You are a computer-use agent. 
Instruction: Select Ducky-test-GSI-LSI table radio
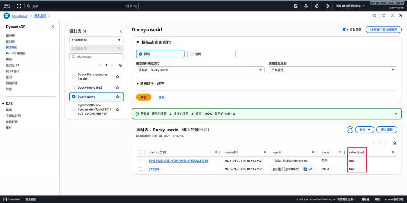73,87
